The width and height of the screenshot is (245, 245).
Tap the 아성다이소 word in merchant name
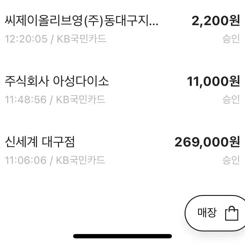tap(81, 81)
